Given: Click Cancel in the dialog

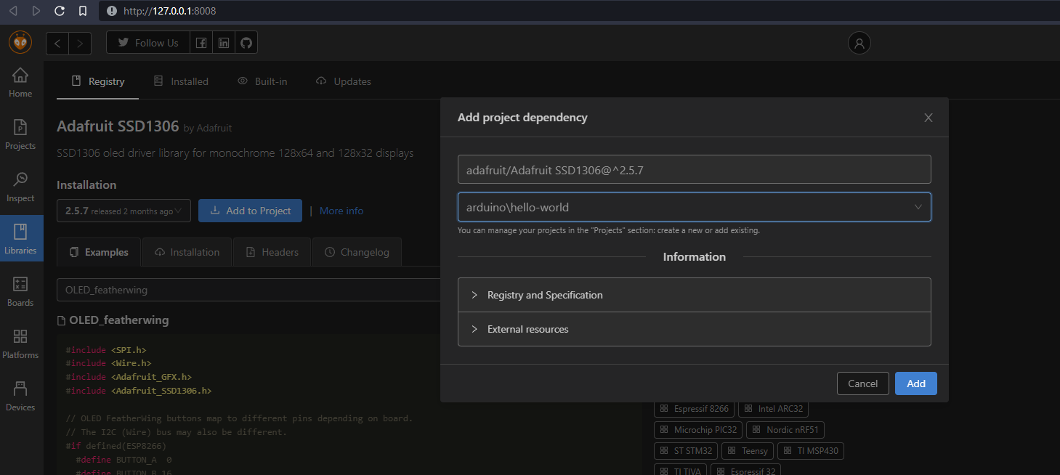Looking at the screenshot, I should tap(863, 383).
